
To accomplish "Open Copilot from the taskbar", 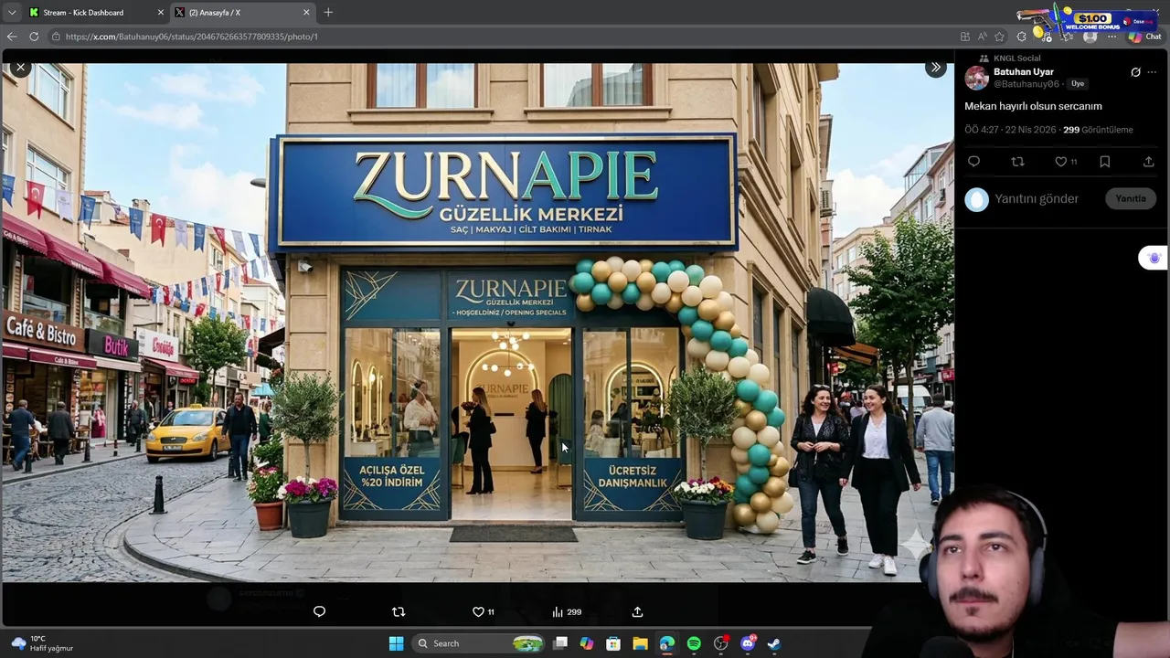I will [587, 643].
